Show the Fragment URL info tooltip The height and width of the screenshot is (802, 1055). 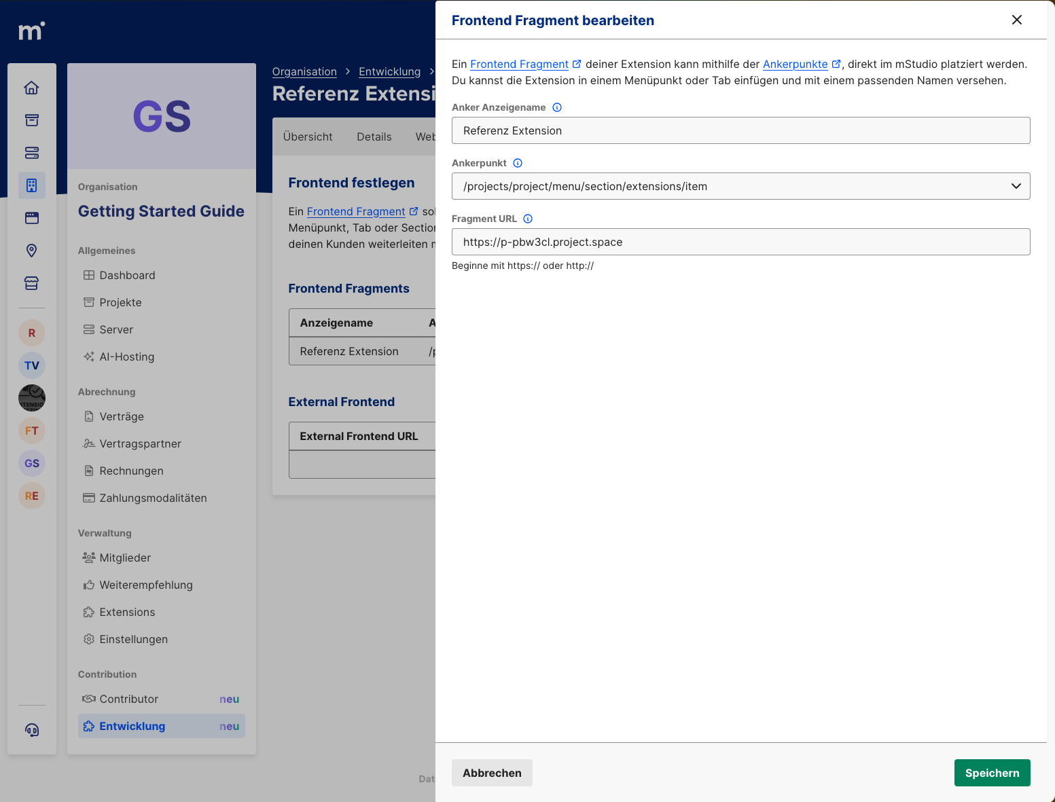[x=528, y=219]
